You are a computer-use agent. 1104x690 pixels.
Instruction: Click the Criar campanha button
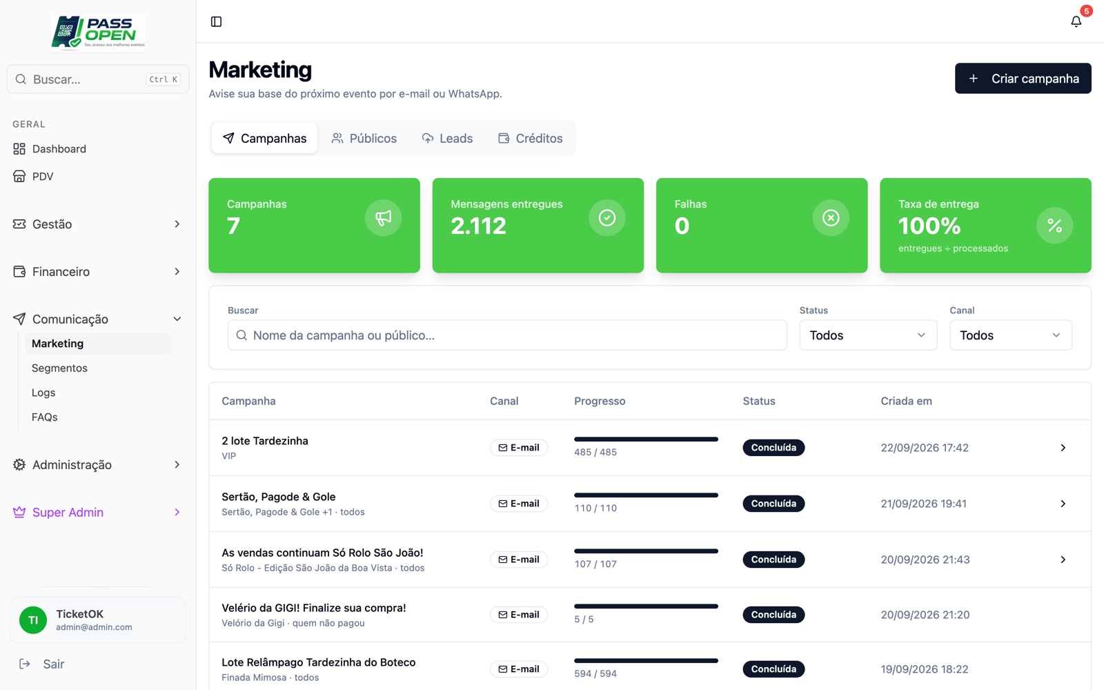[1023, 78]
